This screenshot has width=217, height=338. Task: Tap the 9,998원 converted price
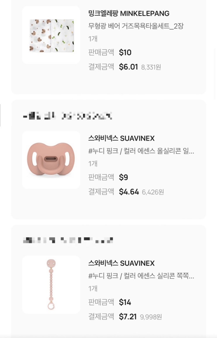[x=151, y=317]
